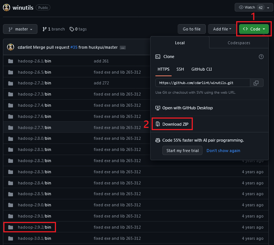Open commit message on hadoop-2.6.5 row
The image size is (274, 245).
tap(117, 72)
